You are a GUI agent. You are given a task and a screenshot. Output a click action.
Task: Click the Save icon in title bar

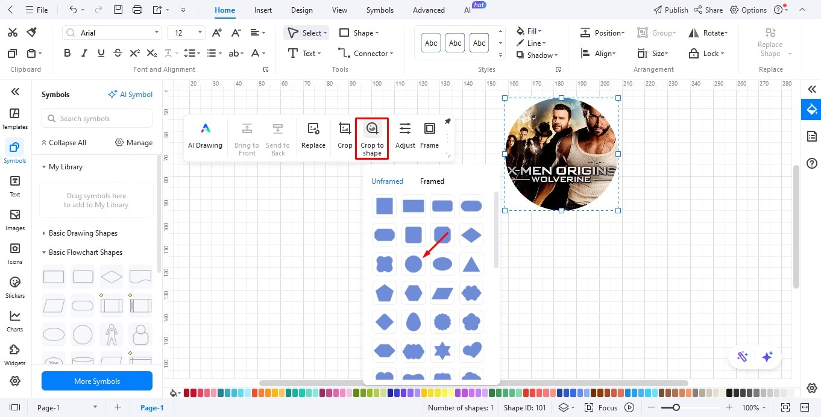pyautogui.click(x=118, y=10)
